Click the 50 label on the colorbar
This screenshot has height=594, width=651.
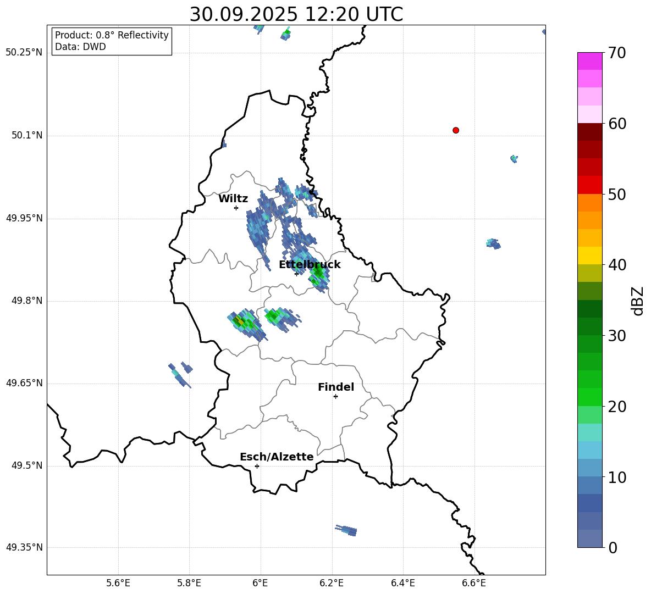[x=617, y=195]
